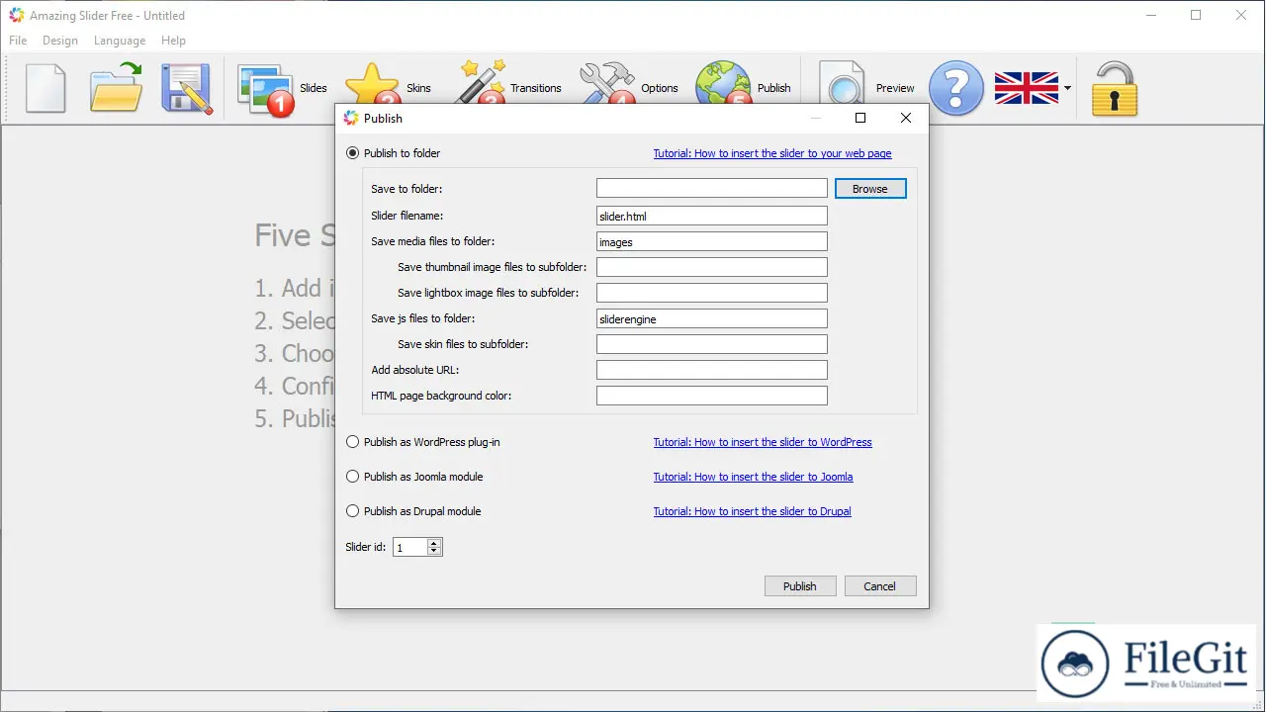Select Publish to folder radio button

click(353, 153)
